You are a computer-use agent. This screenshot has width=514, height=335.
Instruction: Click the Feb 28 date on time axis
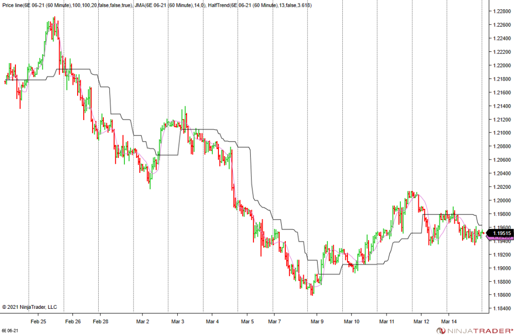click(x=100, y=322)
